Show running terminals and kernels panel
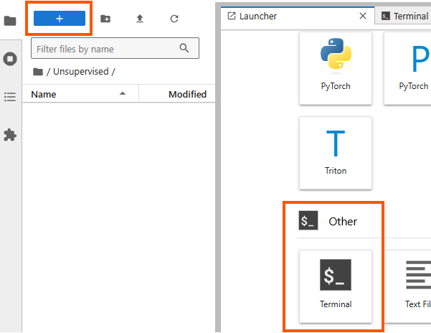This screenshot has width=431, height=333. 10,59
